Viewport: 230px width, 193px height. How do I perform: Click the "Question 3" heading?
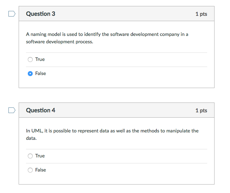[x=41, y=14]
